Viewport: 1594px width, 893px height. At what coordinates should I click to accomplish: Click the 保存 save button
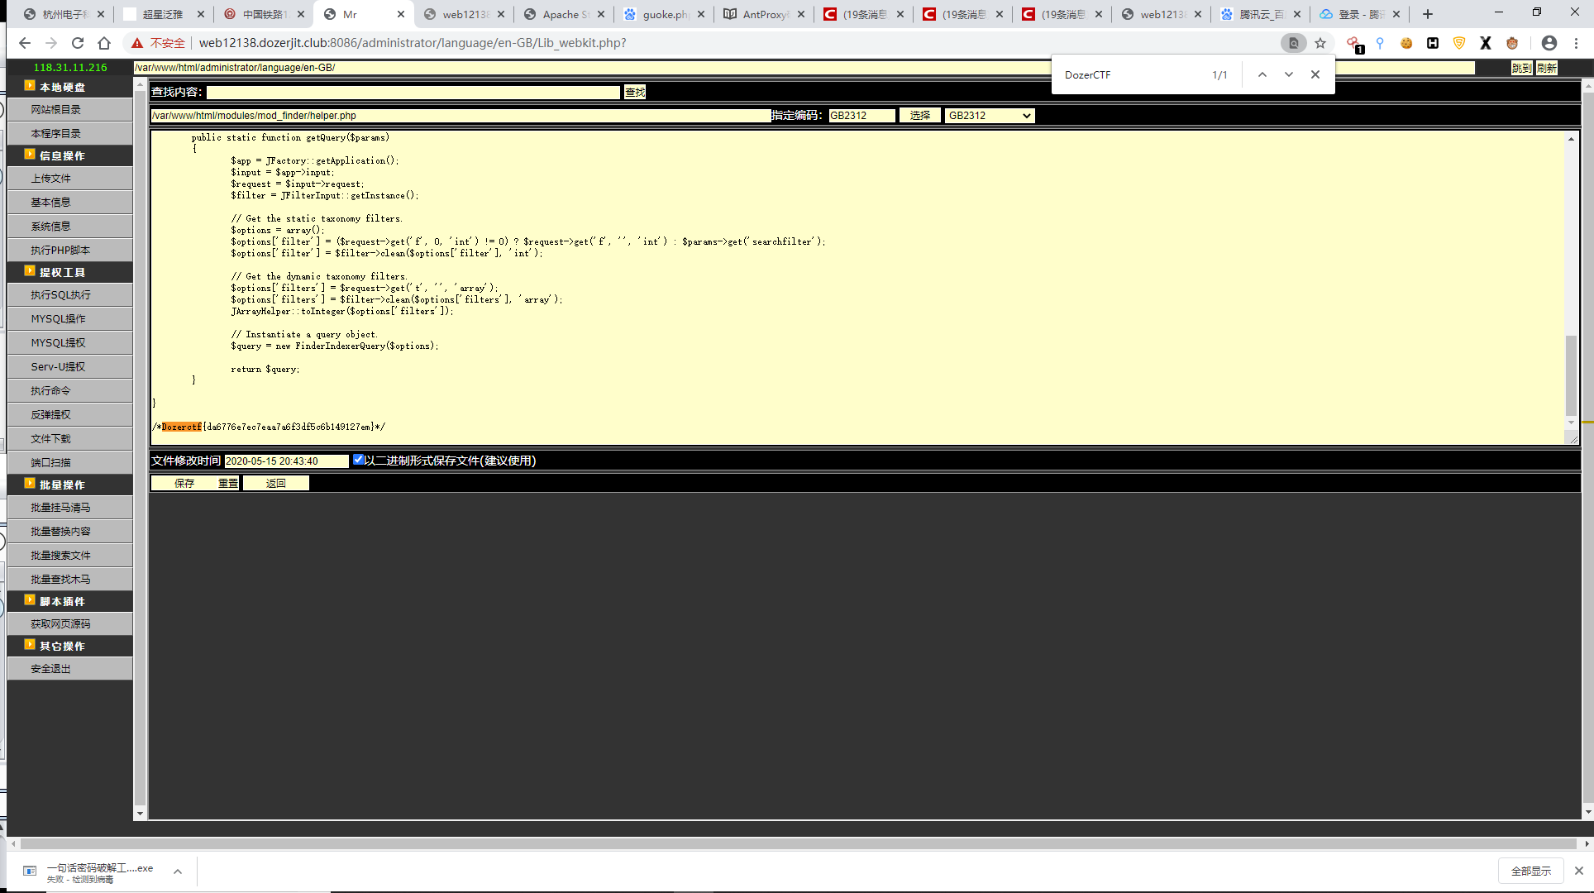tap(184, 483)
